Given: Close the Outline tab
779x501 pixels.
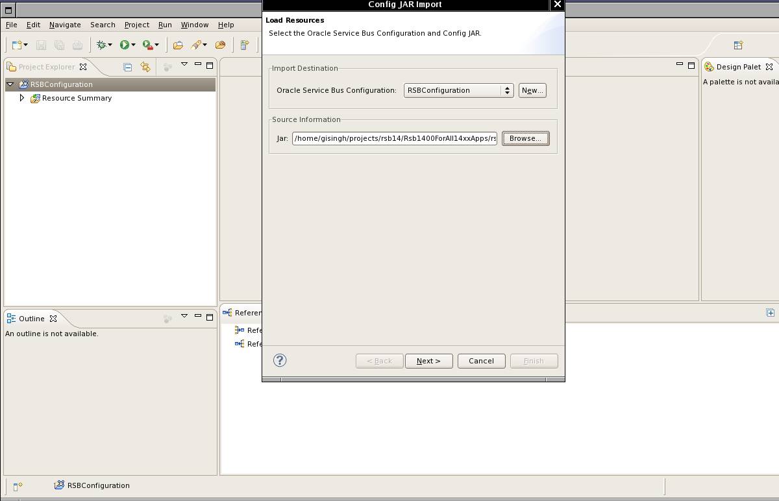Looking at the screenshot, I should pos(53,318).
